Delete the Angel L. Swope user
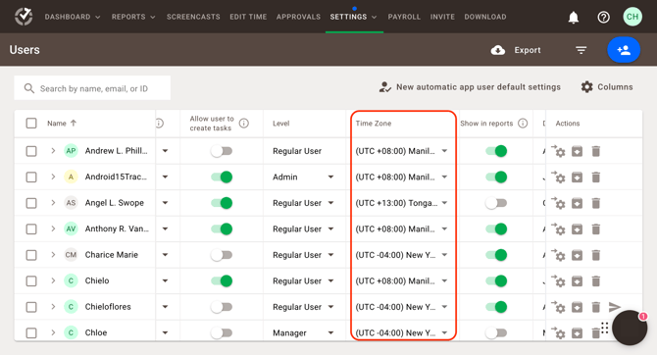The width and height of the screenshot is (657, 355). pyautogui.click(x=596, y=203)
